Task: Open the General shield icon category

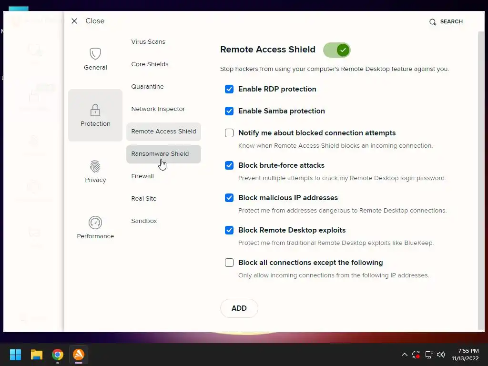Action: point(95,59)
